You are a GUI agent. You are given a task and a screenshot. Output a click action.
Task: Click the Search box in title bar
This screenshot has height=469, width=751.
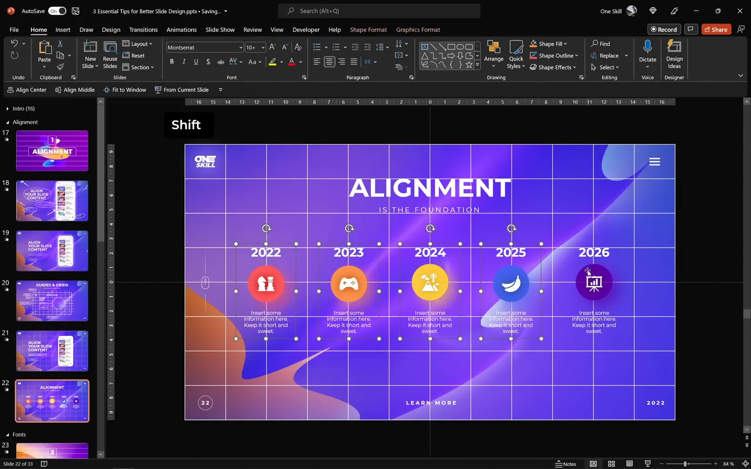pyautogui.click(x=379, y=11)
